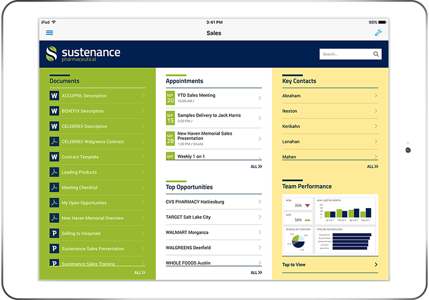Viewport: 429px width, 300px height.
Task: Select New Haven Memorial Sales Presentation appointment
Action: (x=214, y=138)
